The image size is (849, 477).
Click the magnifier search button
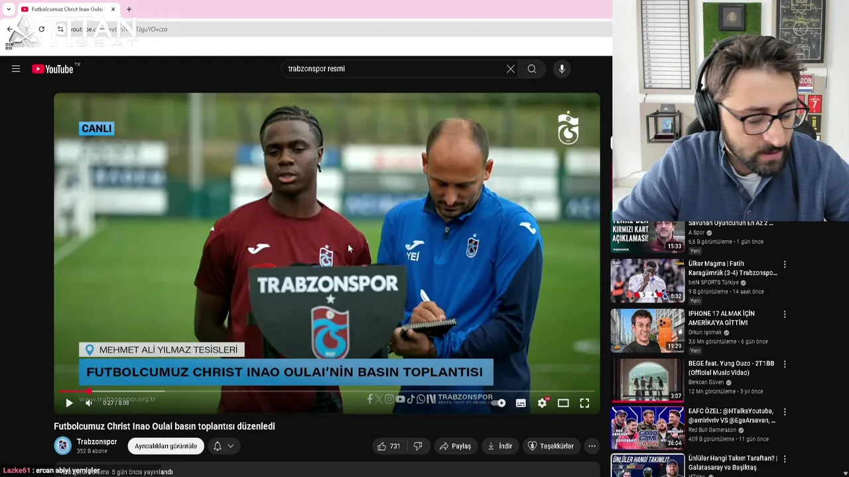pos(532,69)
